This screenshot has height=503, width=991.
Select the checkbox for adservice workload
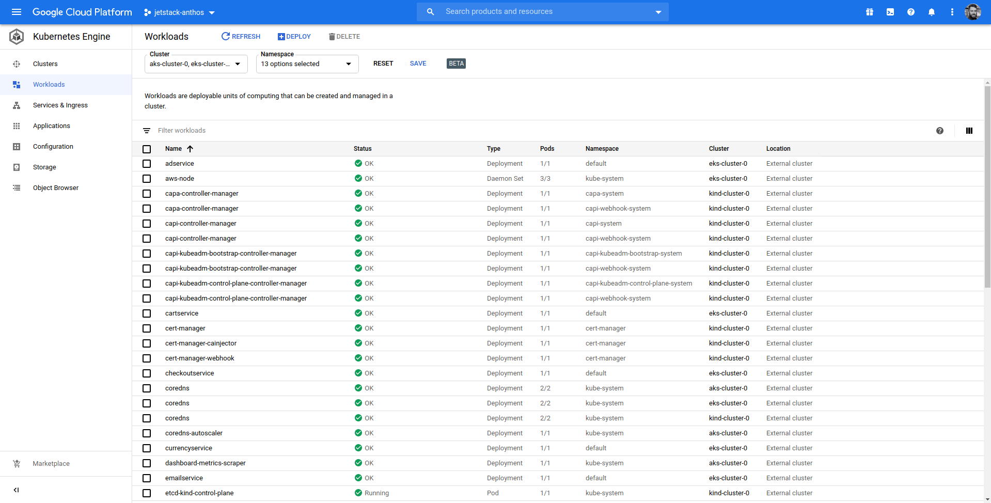click(147, 164)
